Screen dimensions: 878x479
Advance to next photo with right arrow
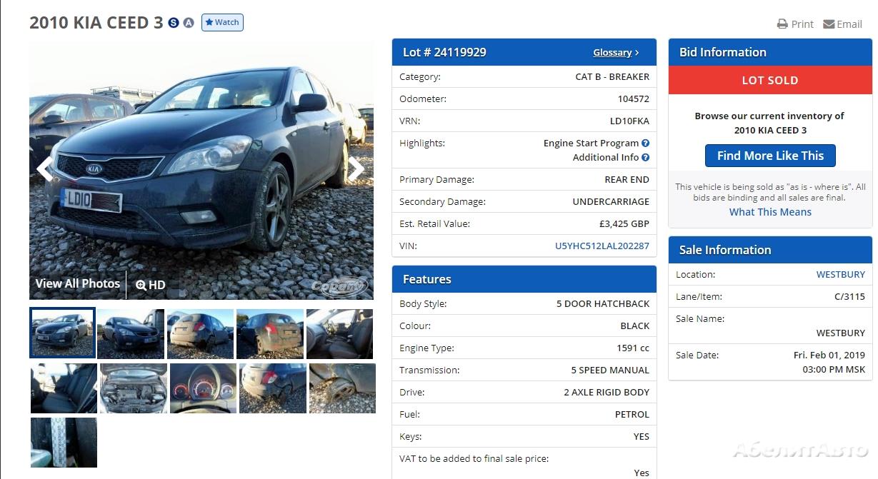click(356, 169)
